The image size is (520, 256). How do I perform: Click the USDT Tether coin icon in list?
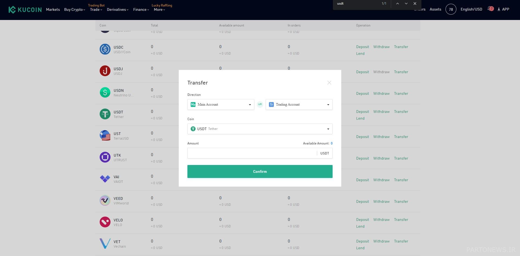105,114
